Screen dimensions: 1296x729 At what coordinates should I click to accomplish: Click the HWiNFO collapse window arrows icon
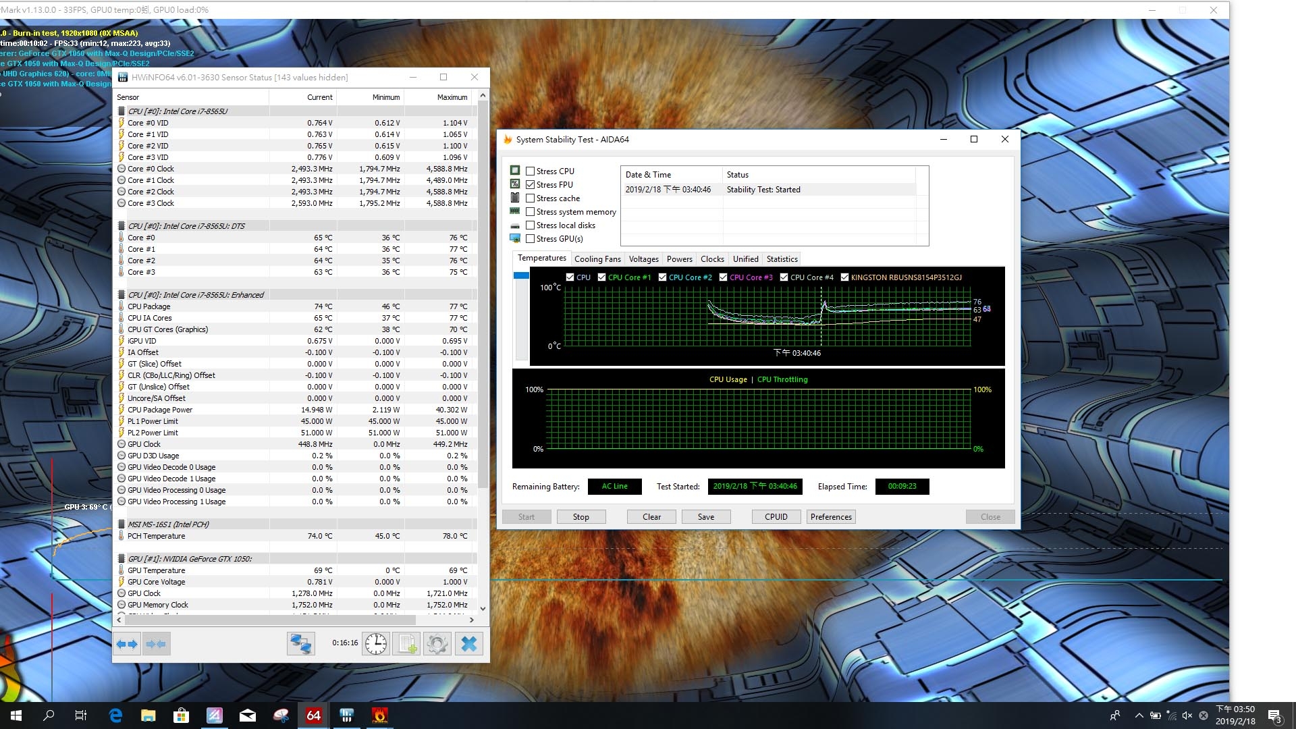[156, 644]
